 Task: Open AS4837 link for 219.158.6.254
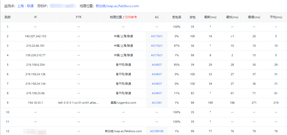pyautogui.click(x=157, y=65)
